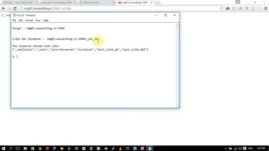The height and width of the screenshot is (151, 269).
Task: Click the Notepad scrollbar down arrow
Action: (x=177, y=106)
